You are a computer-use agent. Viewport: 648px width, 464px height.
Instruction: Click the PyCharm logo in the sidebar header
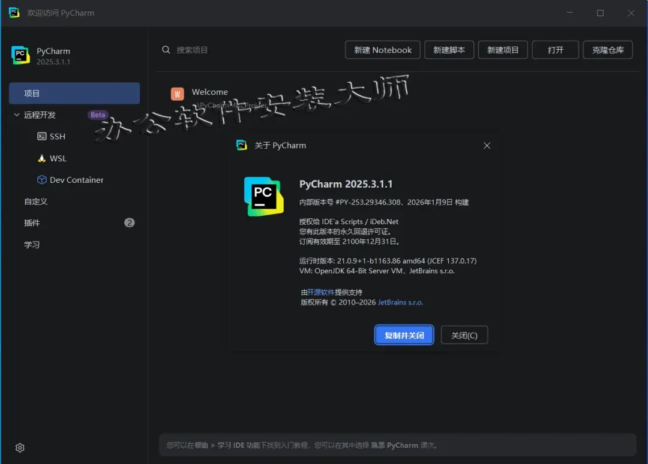click(x=20, y=55)
